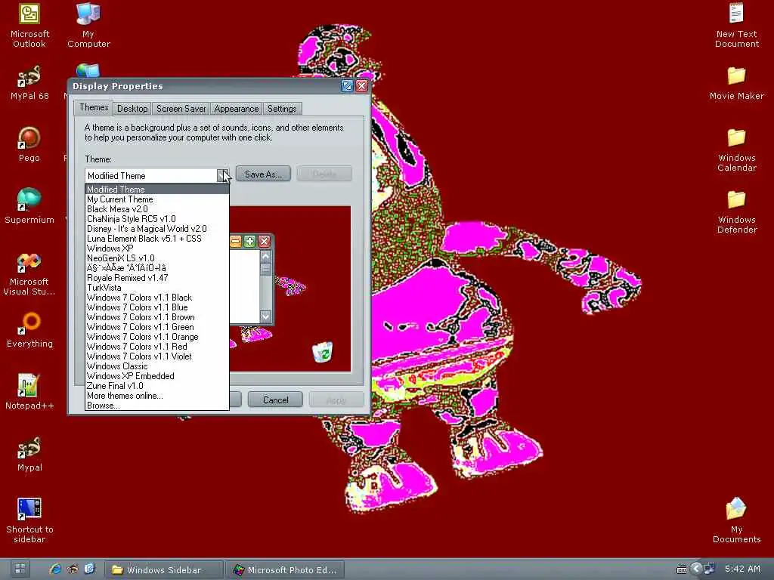This screenshot has height=580, width=774.
Task: Select the Pego desktop shortcut
Action: click(29, 144)
